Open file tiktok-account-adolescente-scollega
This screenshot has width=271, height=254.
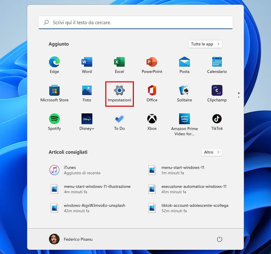189,208
